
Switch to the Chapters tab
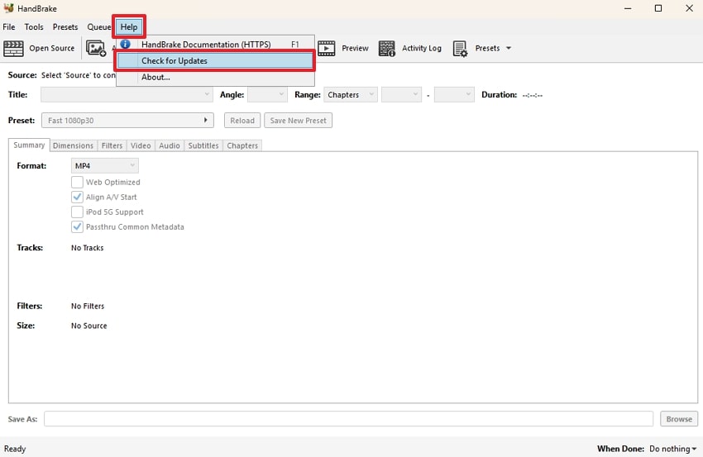point(242,145)
